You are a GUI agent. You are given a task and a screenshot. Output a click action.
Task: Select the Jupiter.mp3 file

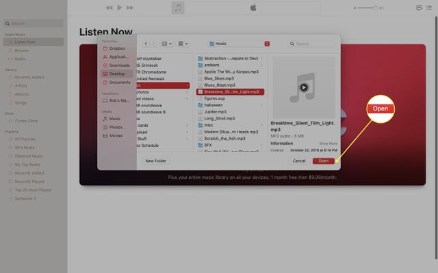pos(214,112)
